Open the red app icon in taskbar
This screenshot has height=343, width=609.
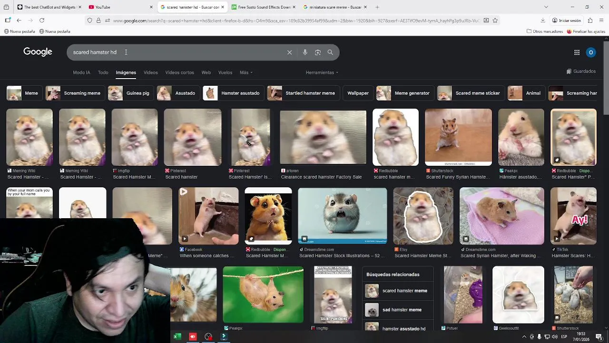pos(193,337)
